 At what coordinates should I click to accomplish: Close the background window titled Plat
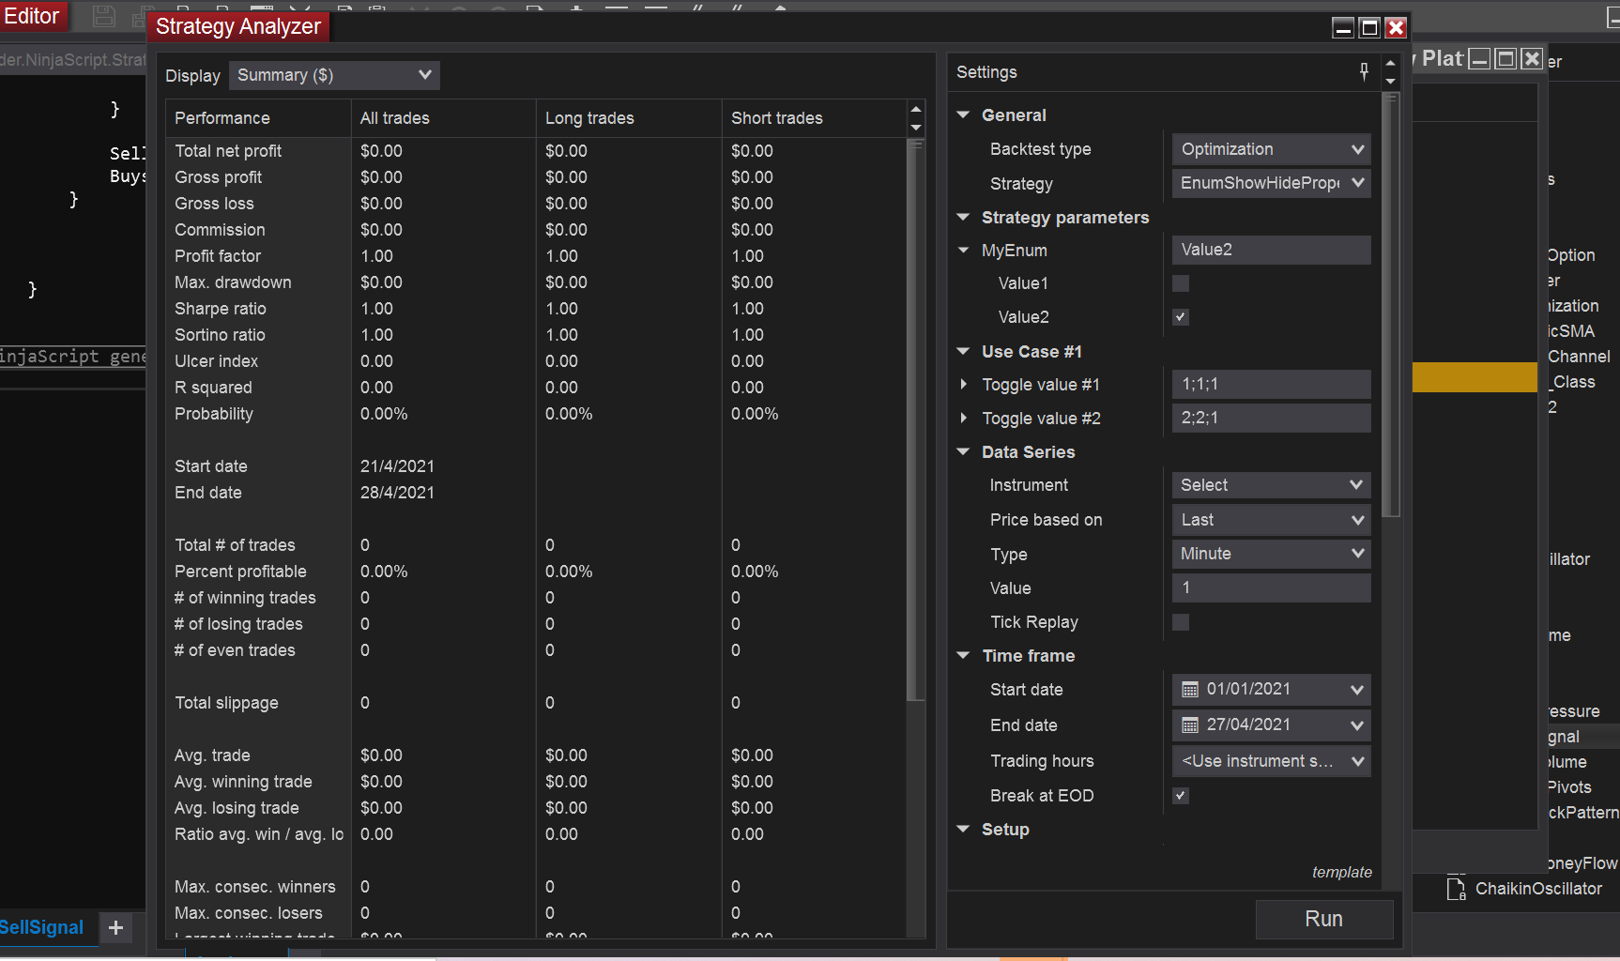tap(1532, 59)
